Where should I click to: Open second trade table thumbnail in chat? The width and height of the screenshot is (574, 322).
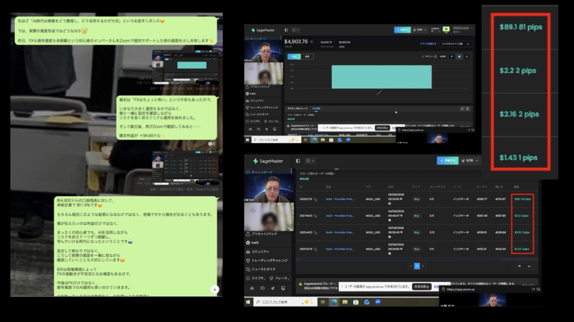[x=185, y=168]
